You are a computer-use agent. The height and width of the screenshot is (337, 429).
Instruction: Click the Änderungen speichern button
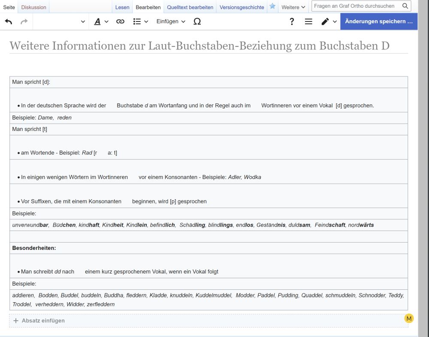(378, 21)
